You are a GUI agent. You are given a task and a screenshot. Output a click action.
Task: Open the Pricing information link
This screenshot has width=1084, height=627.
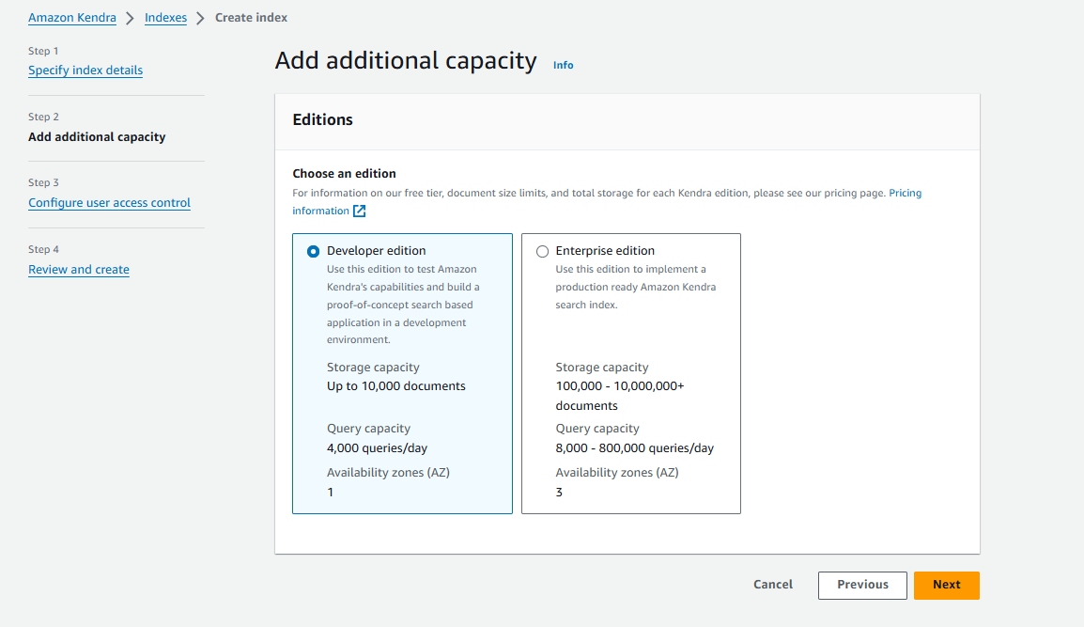(905, 193)
